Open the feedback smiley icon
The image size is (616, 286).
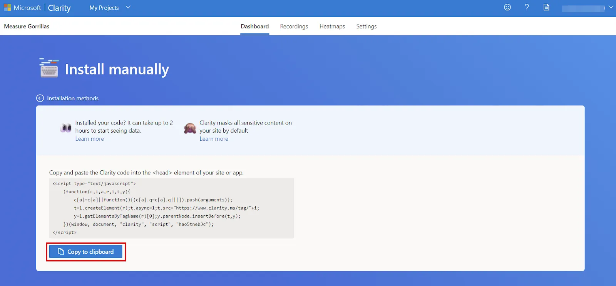pos(507,7)
